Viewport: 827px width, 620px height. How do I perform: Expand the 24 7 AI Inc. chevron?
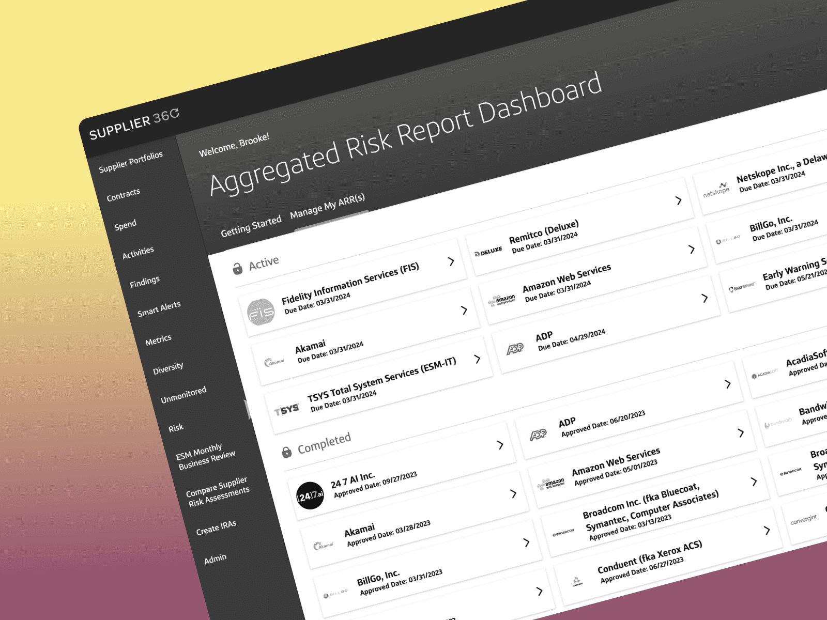point(500,445)
